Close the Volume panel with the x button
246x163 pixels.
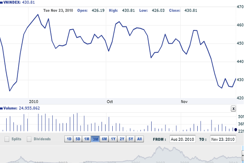point(233,108)
